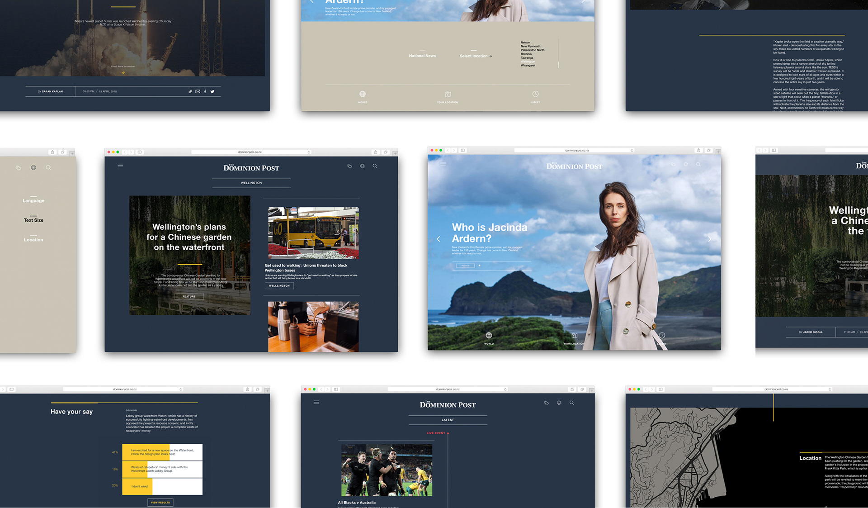
Task: Click the search icon in beige settings panel
Action: pos(48,167)
